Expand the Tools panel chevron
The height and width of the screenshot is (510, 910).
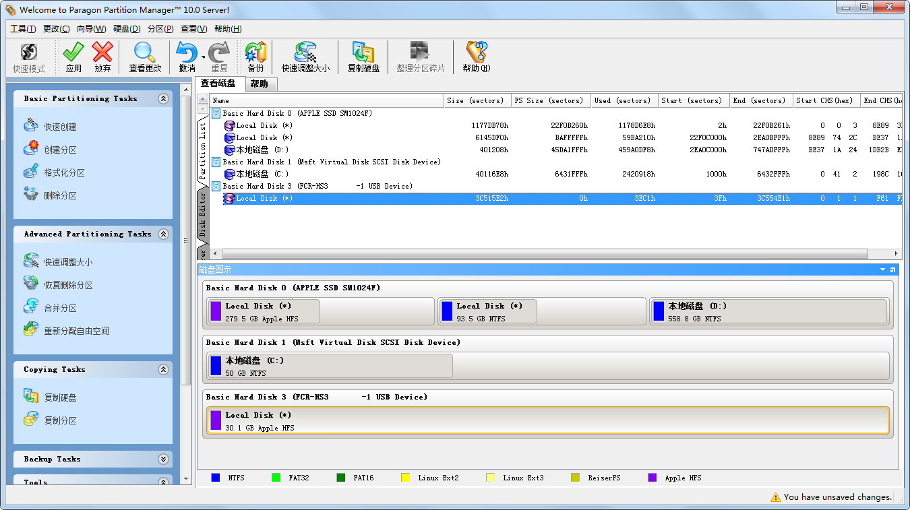point(163,481)
